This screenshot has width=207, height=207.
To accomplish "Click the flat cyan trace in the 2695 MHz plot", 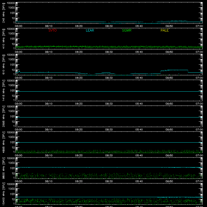I will pos(109,117).
